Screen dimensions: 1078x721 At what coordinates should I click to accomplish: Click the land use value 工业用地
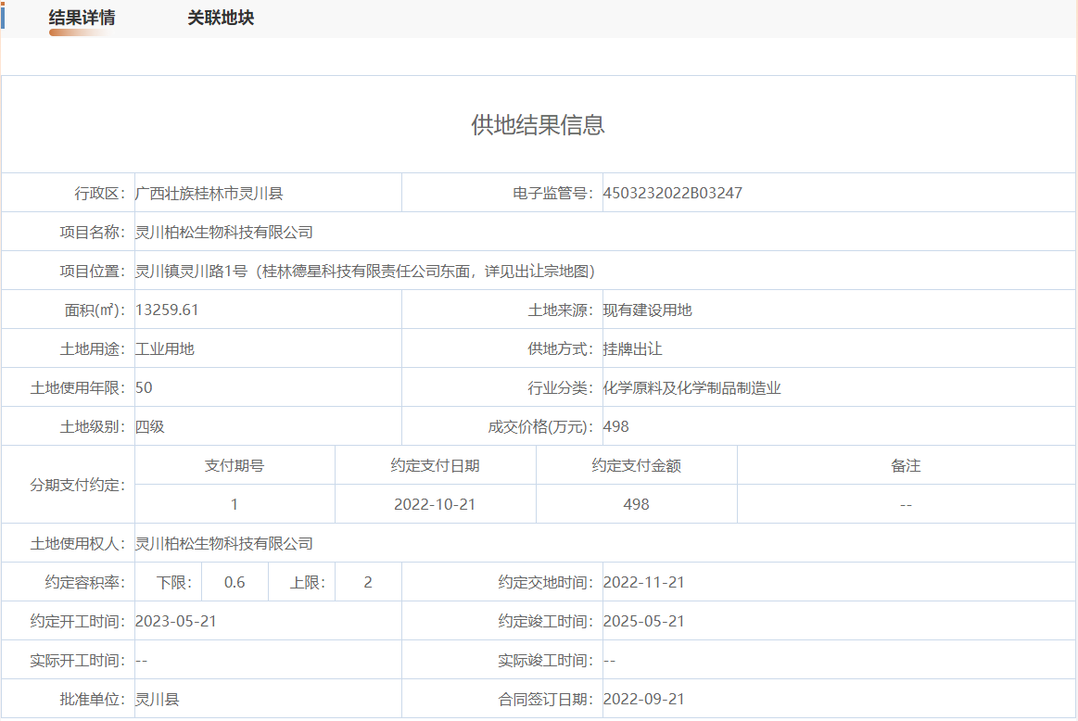click(165, 349)
